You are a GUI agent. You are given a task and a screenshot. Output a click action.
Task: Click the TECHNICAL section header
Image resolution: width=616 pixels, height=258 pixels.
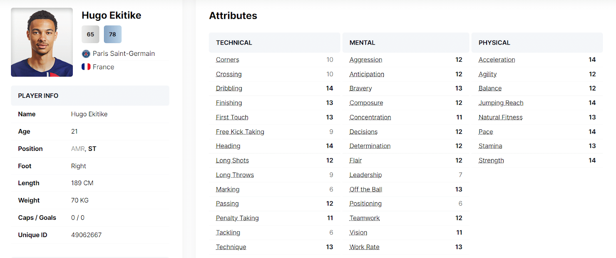coord(234,43)
